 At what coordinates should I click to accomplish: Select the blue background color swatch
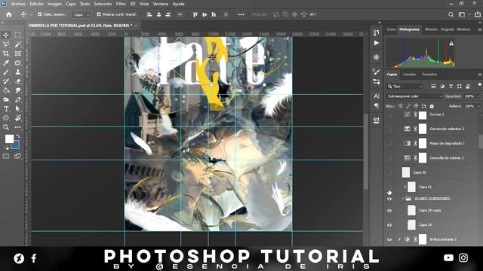click(x=16, y=145)
